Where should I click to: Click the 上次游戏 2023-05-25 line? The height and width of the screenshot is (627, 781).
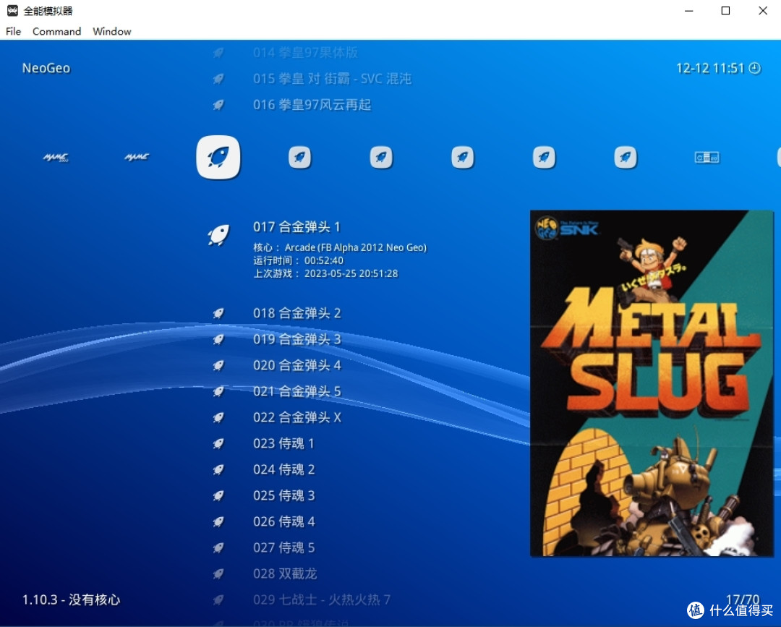point(325,273)
